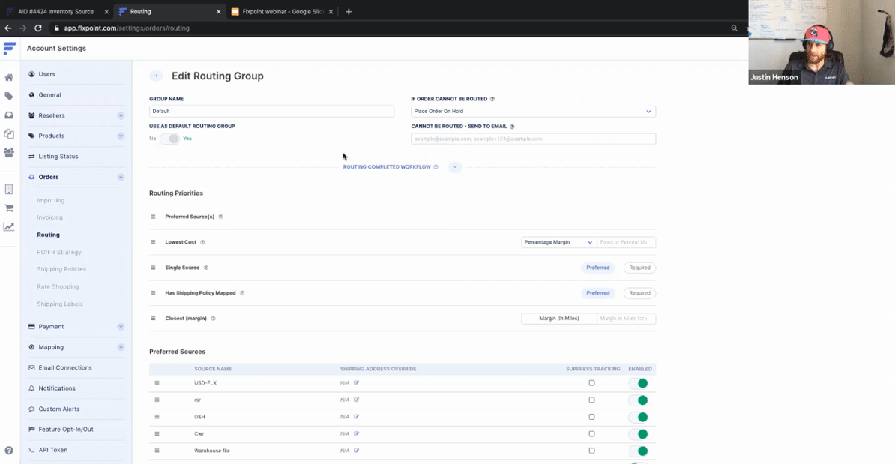Viewport: 895px width, 464px height.
Task: Click the Flxpoint logo icon
Action: click(x=10, y=49)
